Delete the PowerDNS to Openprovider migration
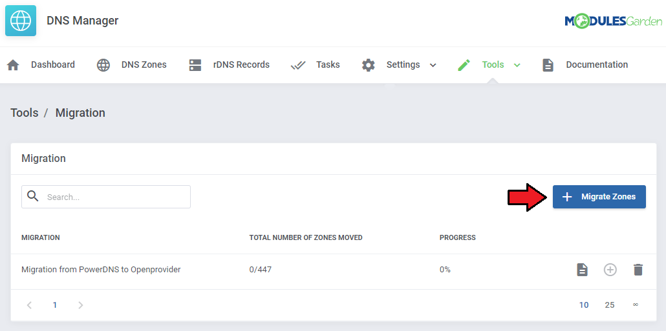 tap(638, 270)
